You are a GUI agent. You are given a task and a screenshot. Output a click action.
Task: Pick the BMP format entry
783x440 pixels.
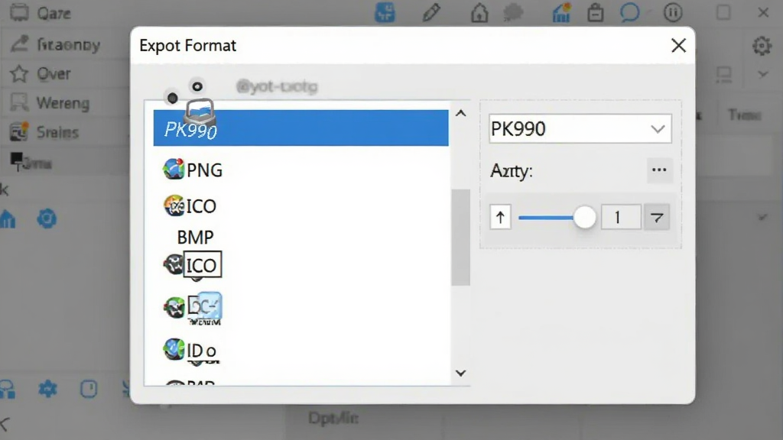pyautogui.click(x=195, y=237)
